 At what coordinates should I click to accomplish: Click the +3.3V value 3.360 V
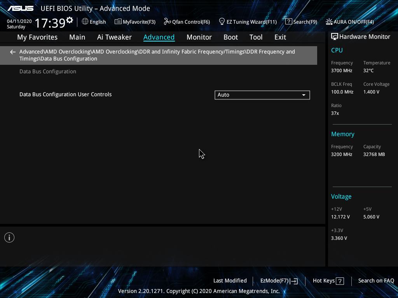[x=339, y=238]
